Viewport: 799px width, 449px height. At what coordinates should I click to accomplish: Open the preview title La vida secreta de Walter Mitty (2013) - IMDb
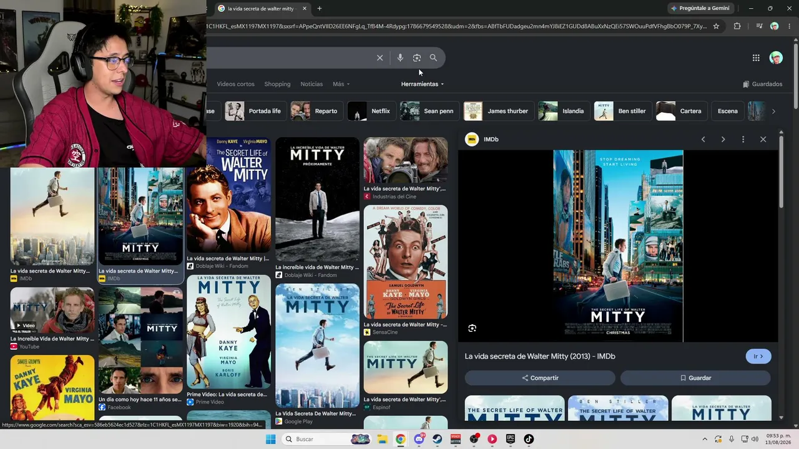(540, 357)
